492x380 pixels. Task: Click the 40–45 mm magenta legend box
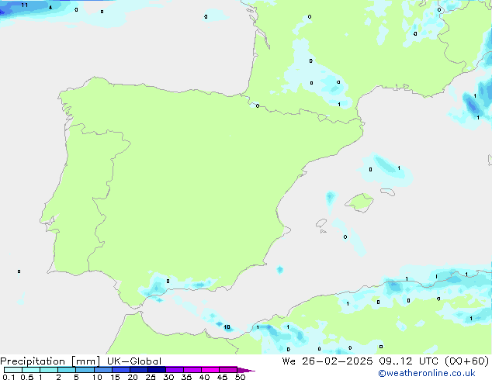[x=210, y=370]
